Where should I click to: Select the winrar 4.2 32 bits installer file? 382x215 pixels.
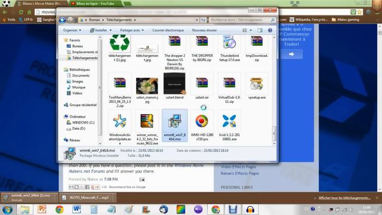147,128
